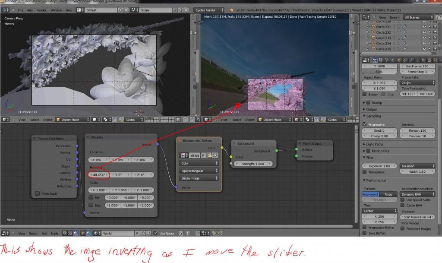Open the Node menu in node editor
Screen dimensions: 442x263
point(54,233)
